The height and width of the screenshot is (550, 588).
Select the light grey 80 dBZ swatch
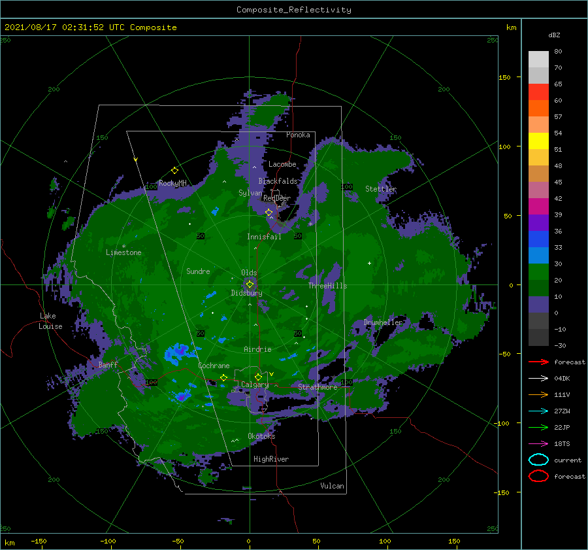538,59
